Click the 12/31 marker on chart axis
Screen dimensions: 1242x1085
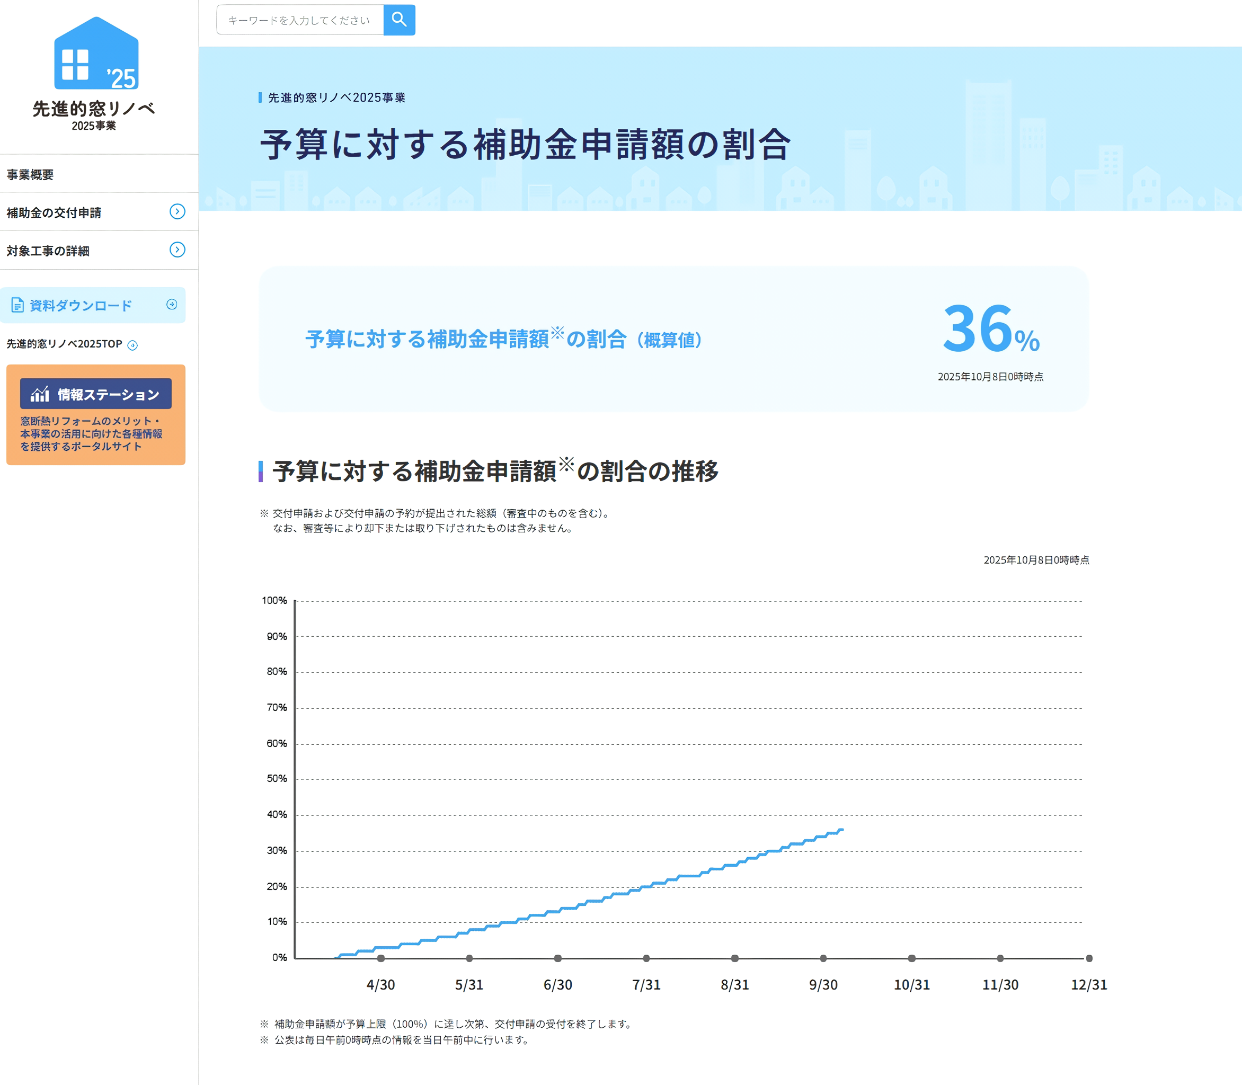(1089, 958)
